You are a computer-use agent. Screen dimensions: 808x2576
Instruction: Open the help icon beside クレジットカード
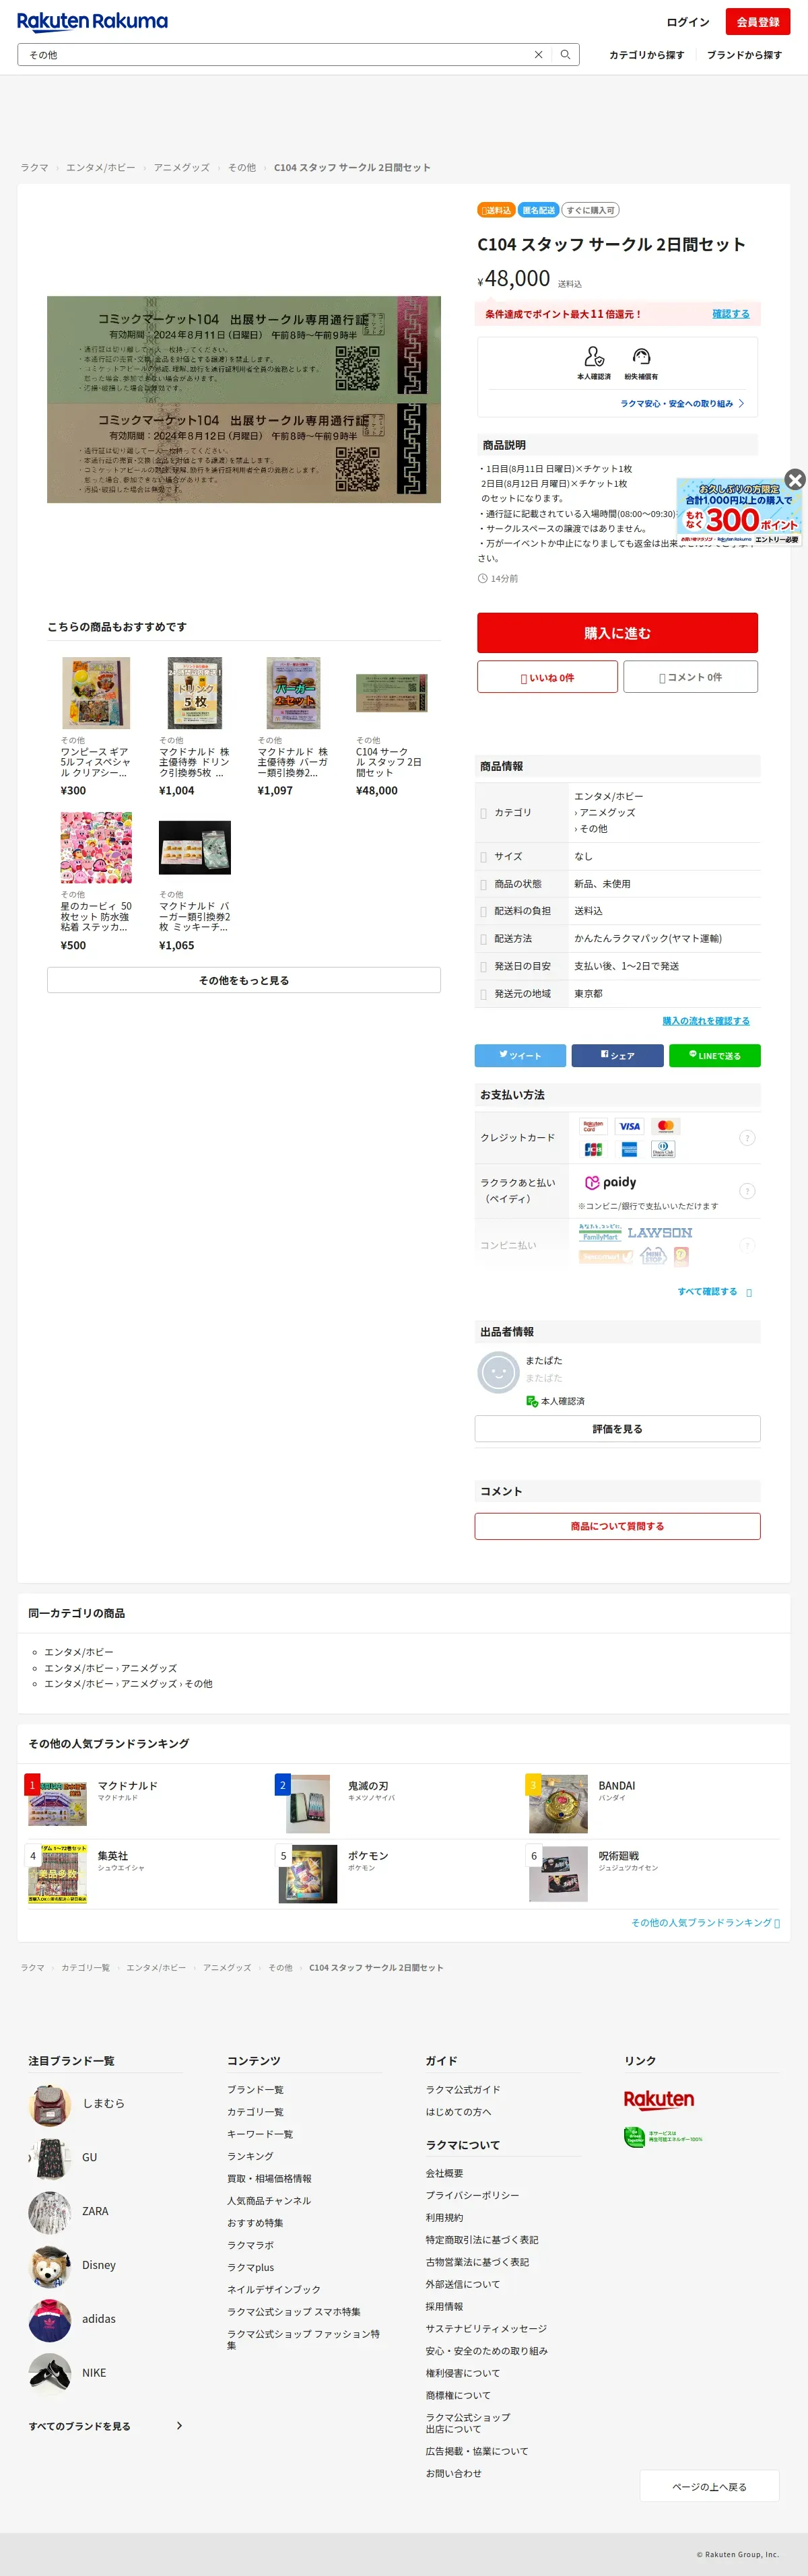point(746,1138)
